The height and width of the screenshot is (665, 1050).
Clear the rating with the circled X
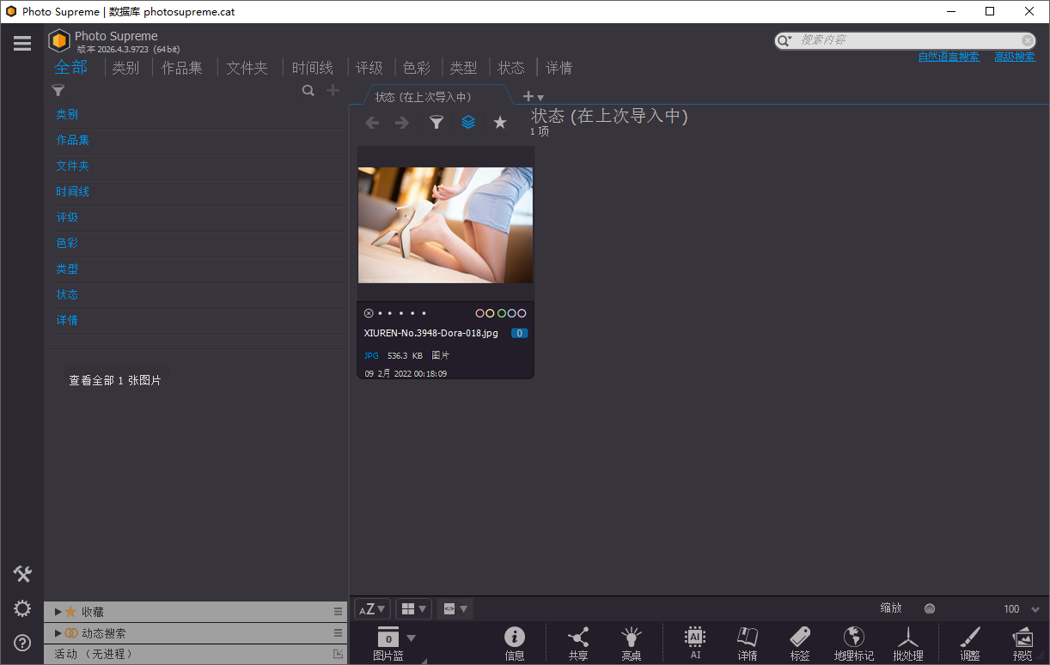[369, 313]
